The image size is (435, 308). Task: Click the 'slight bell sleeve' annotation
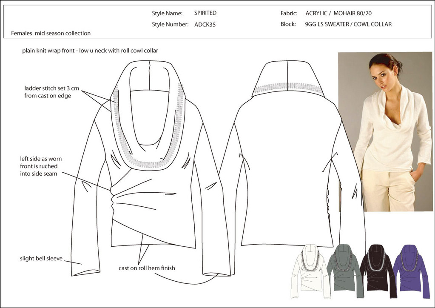click(41, 258)
